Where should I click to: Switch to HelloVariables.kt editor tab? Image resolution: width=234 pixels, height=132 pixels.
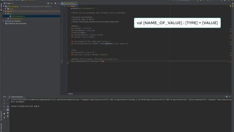tap(69, 3)
